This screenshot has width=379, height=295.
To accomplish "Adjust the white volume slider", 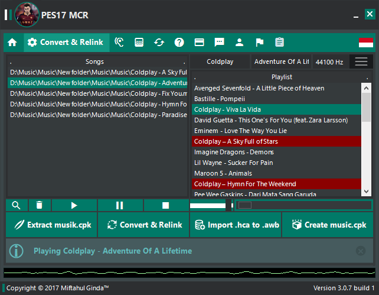I will [x=211, y=206].
